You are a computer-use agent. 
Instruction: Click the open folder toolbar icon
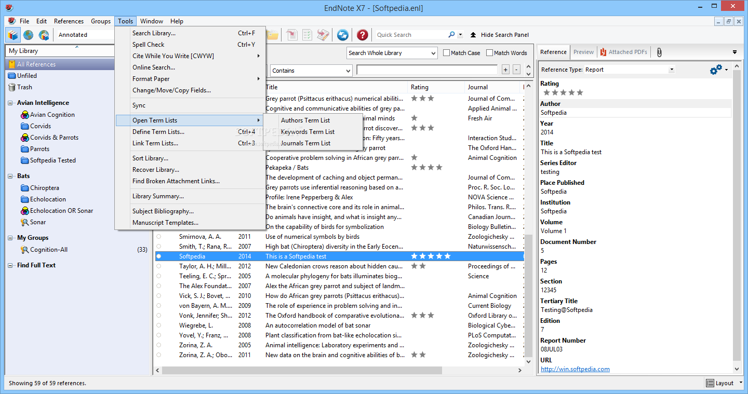[x=273, y=35]
